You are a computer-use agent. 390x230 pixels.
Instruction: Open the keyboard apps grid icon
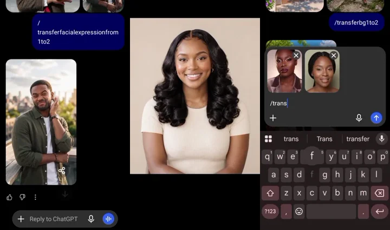[x=268, y=139]
